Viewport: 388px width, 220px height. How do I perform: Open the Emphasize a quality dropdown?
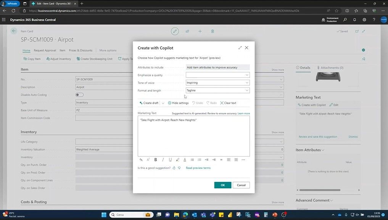click(217, 75)
